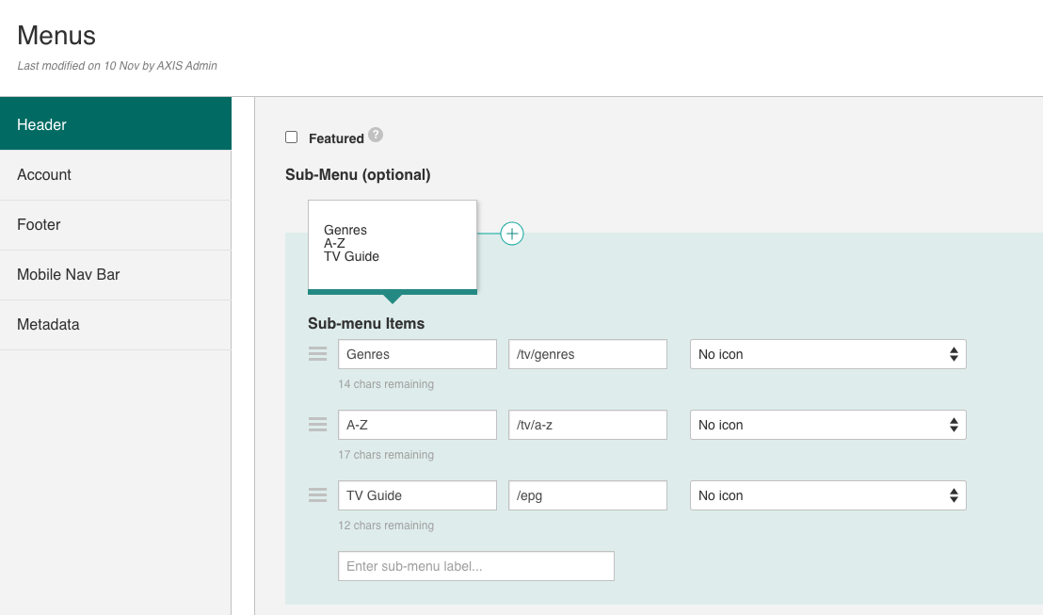Open the Footer menu tab
This screenshot has width=1043, height=615.
click(116, 225)
